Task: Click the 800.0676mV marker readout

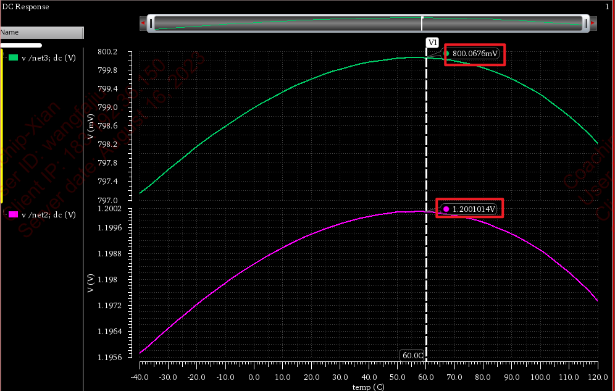Action: pos(475,54)
